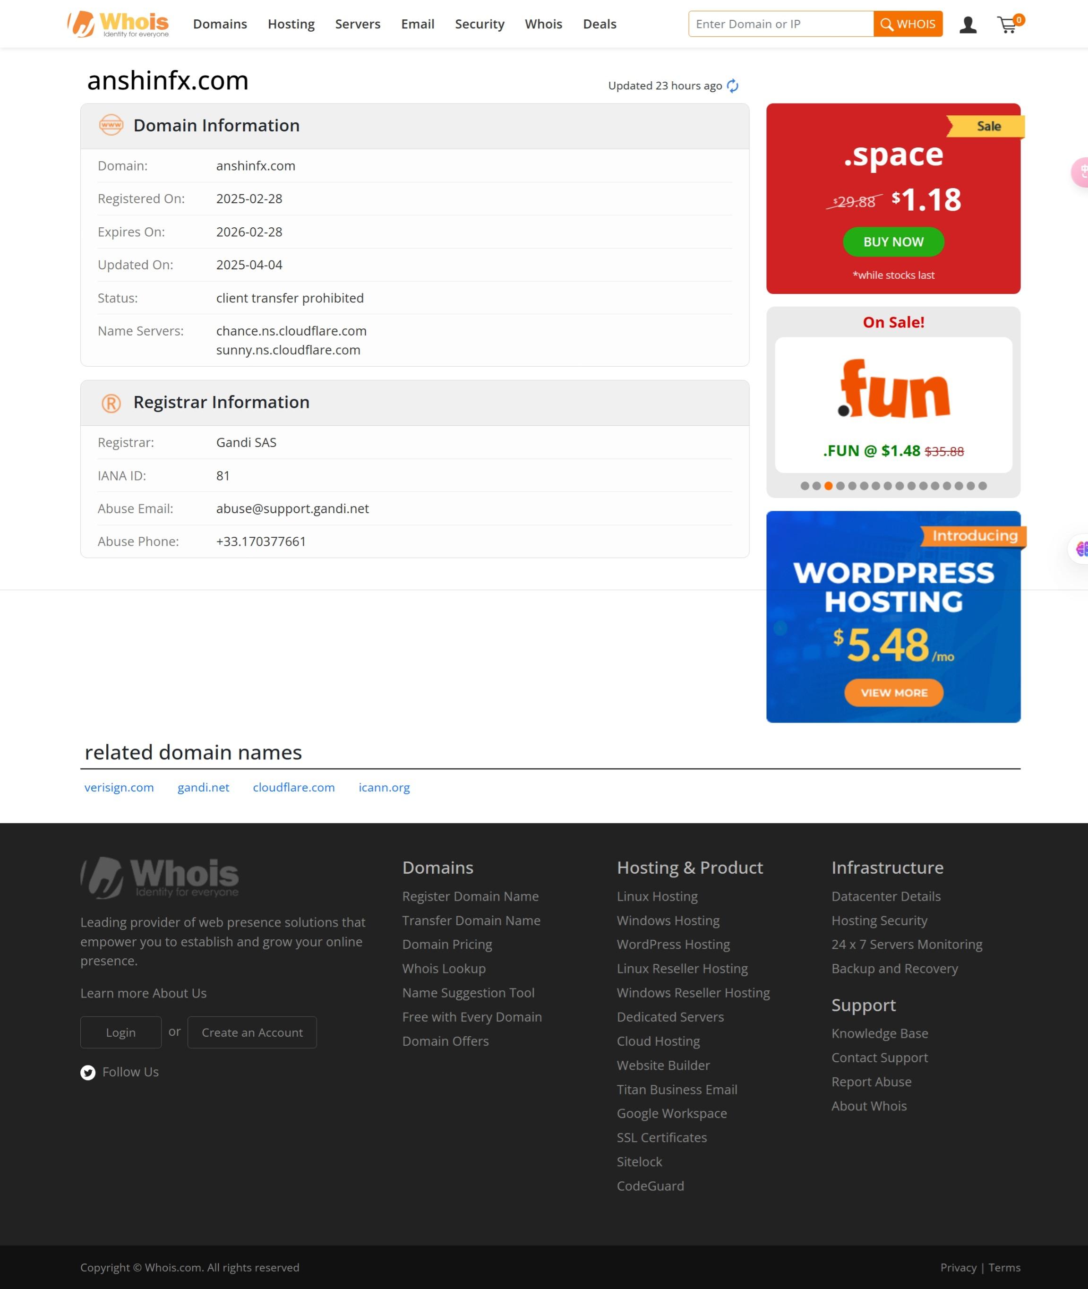The width and height of the screenshot is (1088, 1289).
Task: Open Windows Hosting link
Action: click(668, 920)
